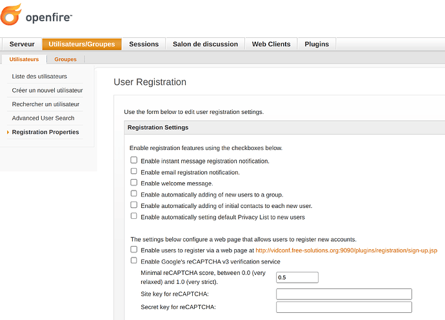Go to the Web Clients tab

click(271, 44)
